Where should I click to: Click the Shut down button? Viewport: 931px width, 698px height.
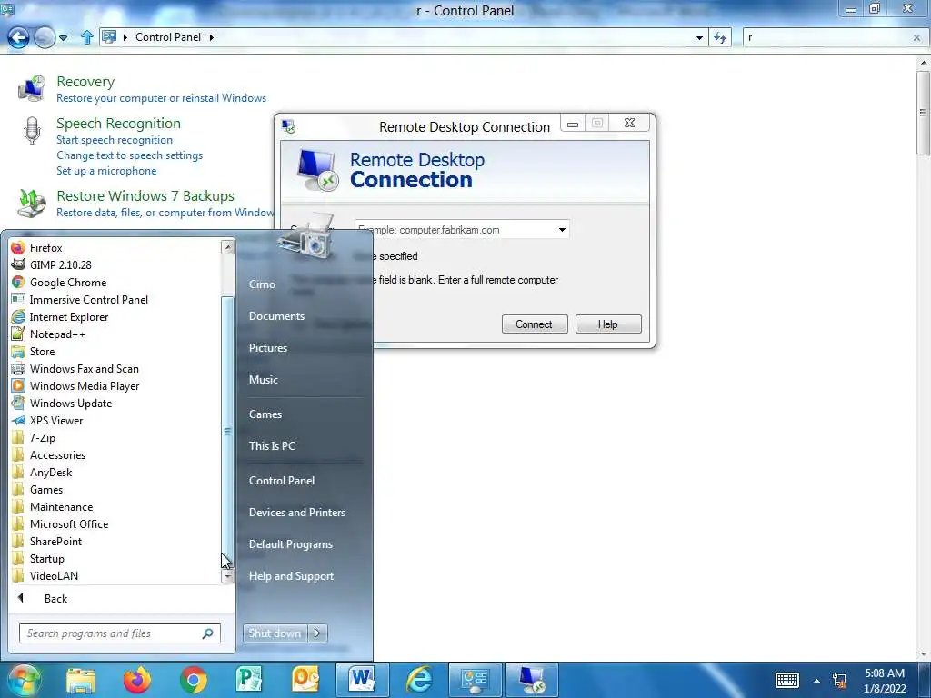pyautogui.click(x=275, y=633)
